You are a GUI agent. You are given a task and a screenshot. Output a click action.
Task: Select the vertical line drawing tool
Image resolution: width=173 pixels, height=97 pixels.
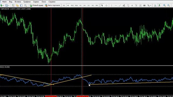pyautogui.click(x=112, y=5)
